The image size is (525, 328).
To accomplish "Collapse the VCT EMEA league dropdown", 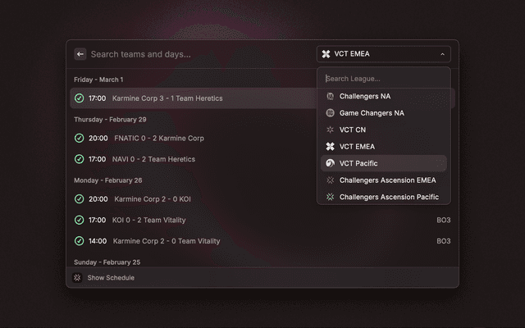I will pos(383,54).
